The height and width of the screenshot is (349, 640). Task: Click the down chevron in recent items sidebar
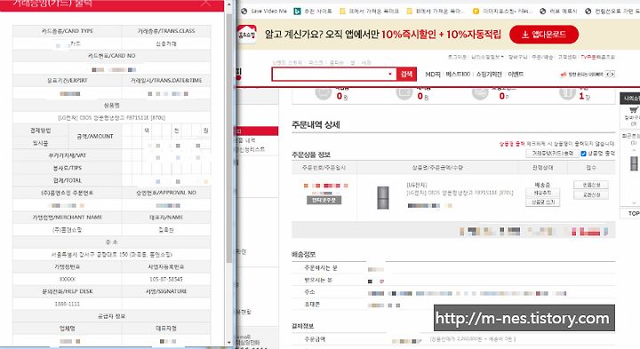634,202
